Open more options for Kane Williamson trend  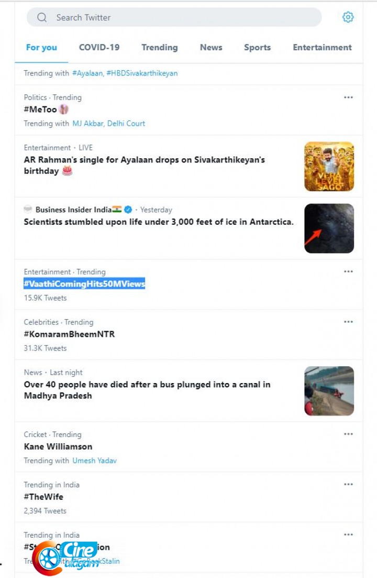[x=348, y=434]
